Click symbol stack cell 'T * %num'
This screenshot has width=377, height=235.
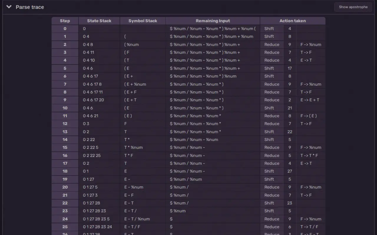pyautogui.click(x=143, y=147)
